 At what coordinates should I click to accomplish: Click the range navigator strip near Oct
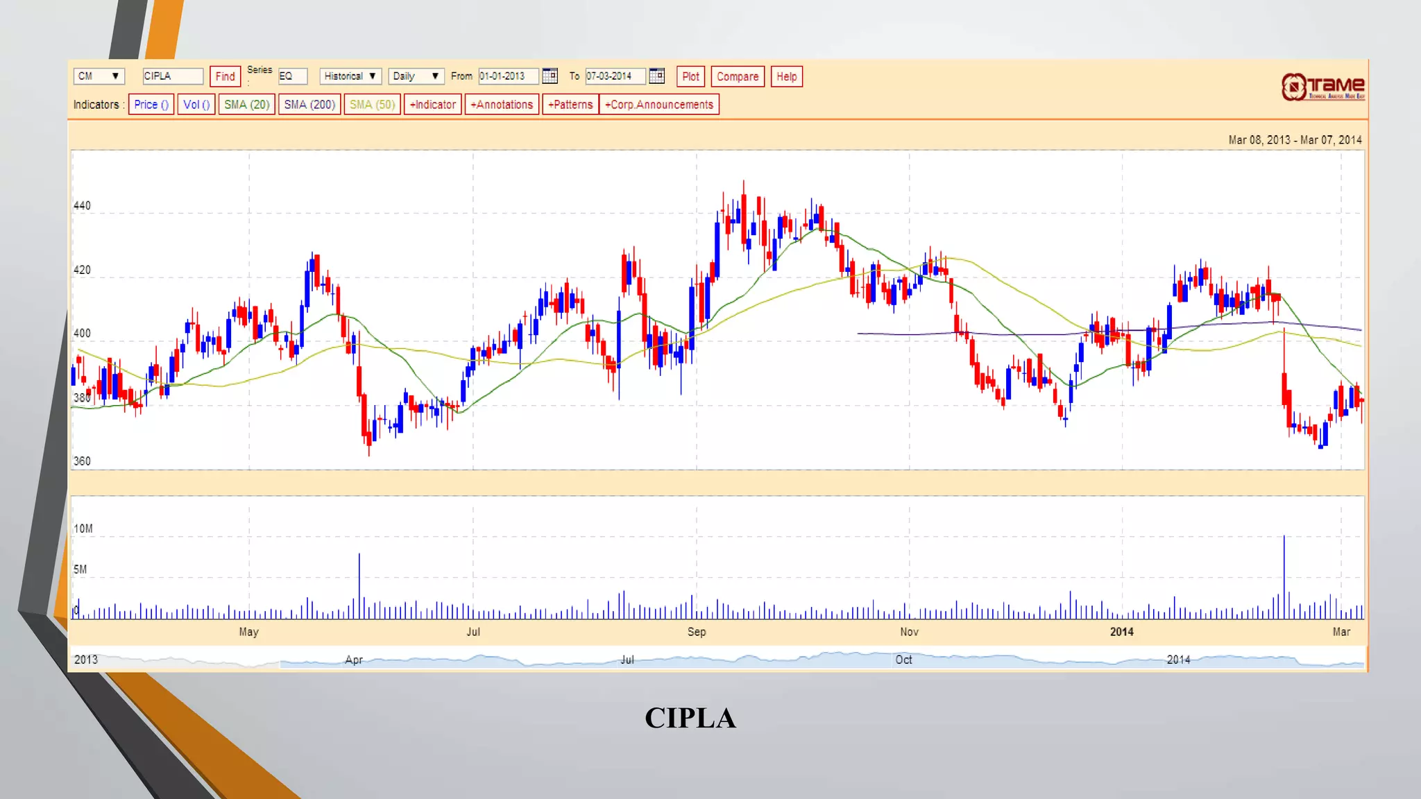[903, 660]
